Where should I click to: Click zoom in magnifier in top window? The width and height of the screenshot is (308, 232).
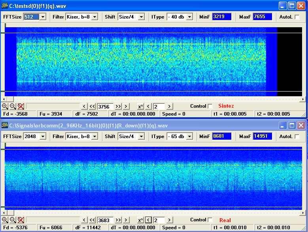coord(5,106)
